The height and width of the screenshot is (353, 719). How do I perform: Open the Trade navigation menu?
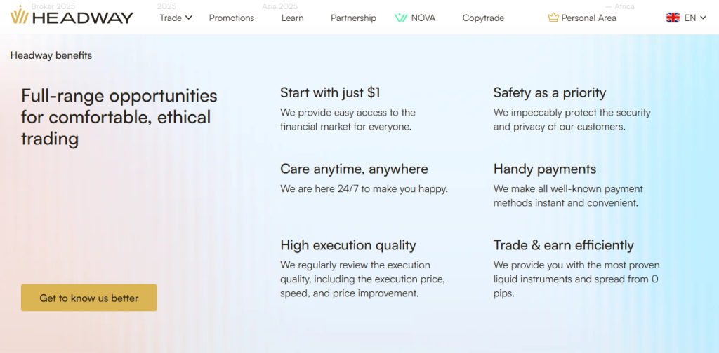171,18
